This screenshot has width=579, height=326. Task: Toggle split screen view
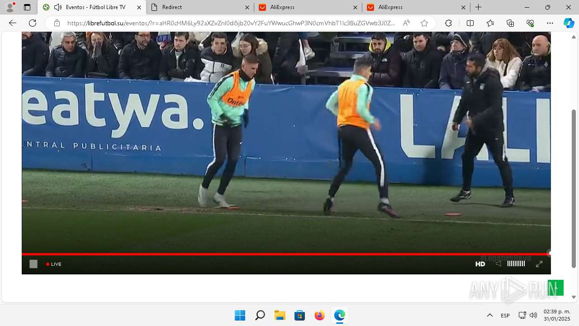tap(470, 23)
